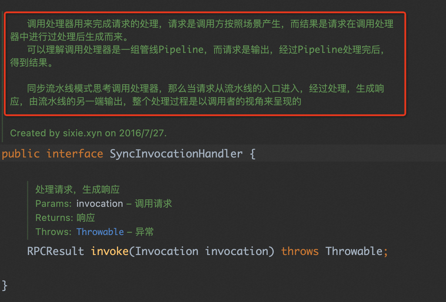This screenshot has width=446, height=302.
Task: Click the interface keyword
Action: click(75, 154)
